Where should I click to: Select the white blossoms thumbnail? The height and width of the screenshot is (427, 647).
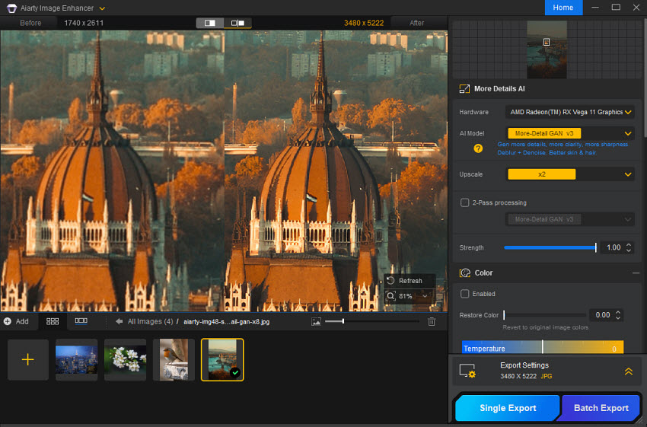(x=125, y=359)
